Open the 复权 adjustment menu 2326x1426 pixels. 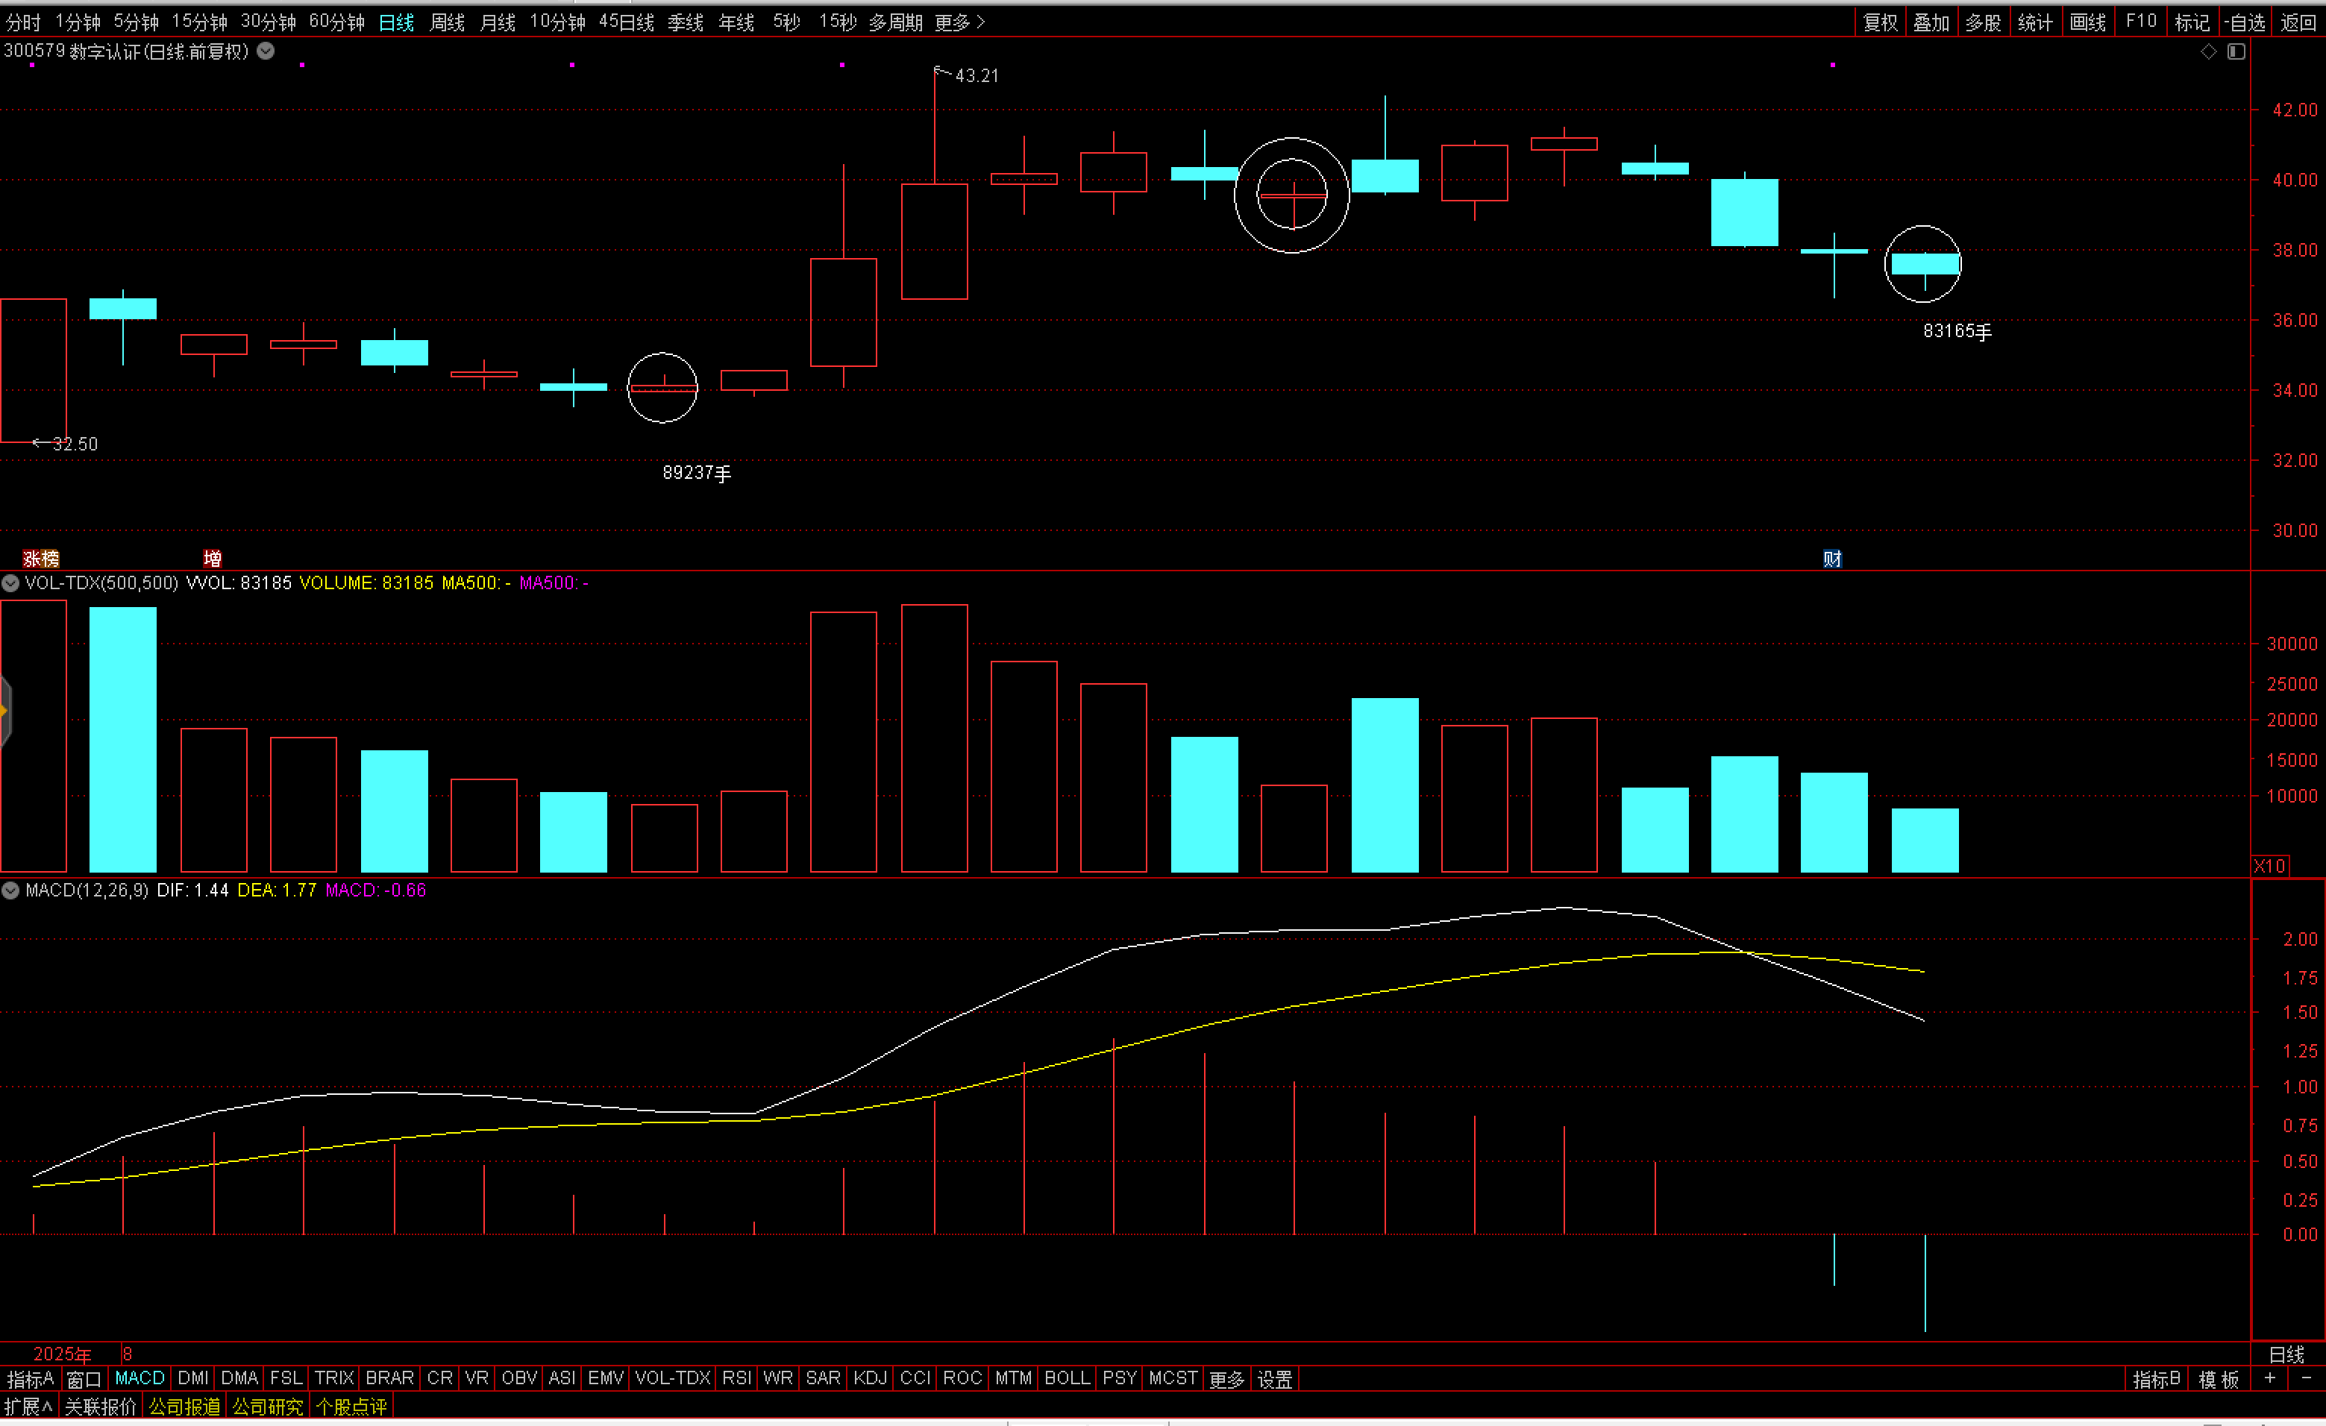[x=1881, y=22]
